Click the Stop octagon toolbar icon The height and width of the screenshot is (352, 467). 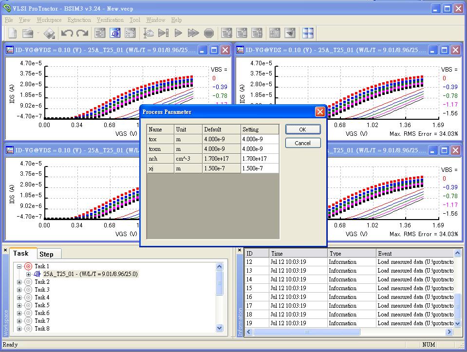point(209,33)
